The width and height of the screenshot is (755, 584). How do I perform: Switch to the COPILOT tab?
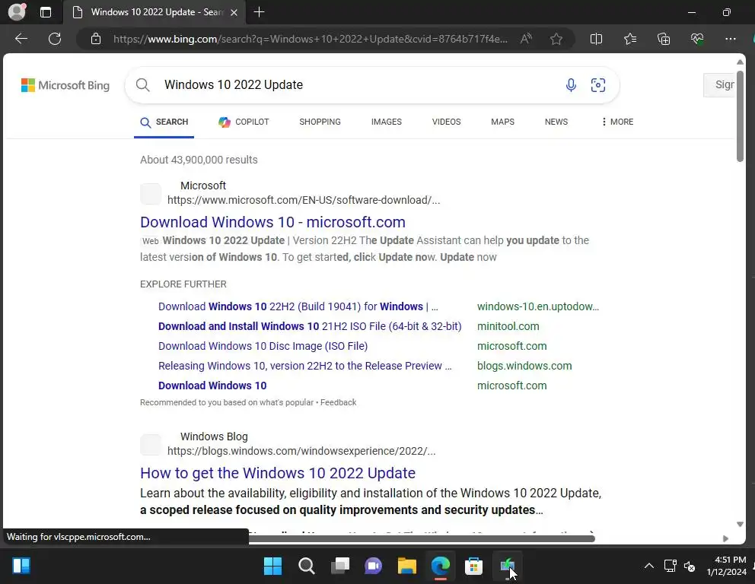[x=244, y=122]
